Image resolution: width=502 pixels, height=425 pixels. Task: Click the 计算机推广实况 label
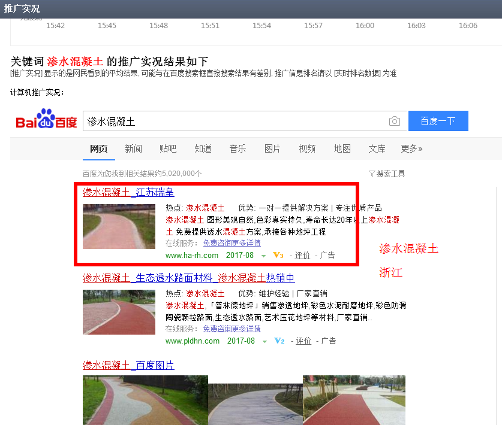pos(37,93)
